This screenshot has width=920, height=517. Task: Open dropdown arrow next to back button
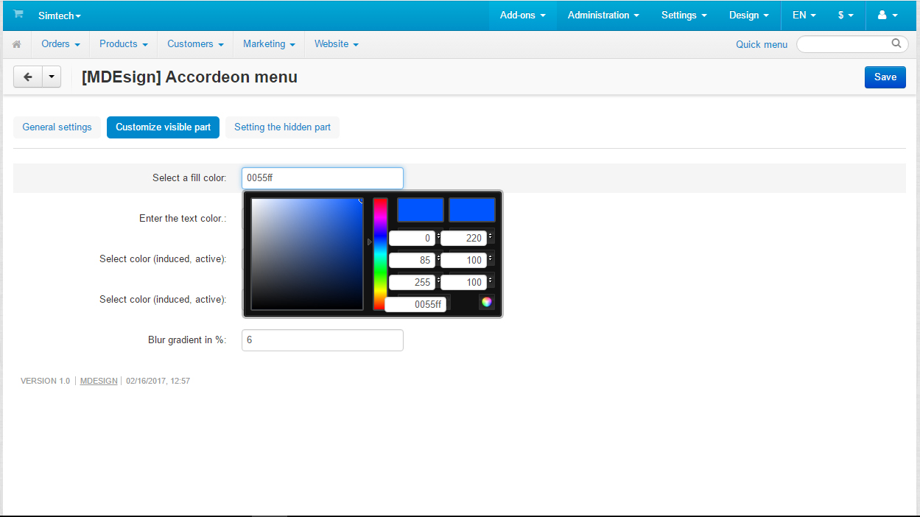click(x=52, y=77)
